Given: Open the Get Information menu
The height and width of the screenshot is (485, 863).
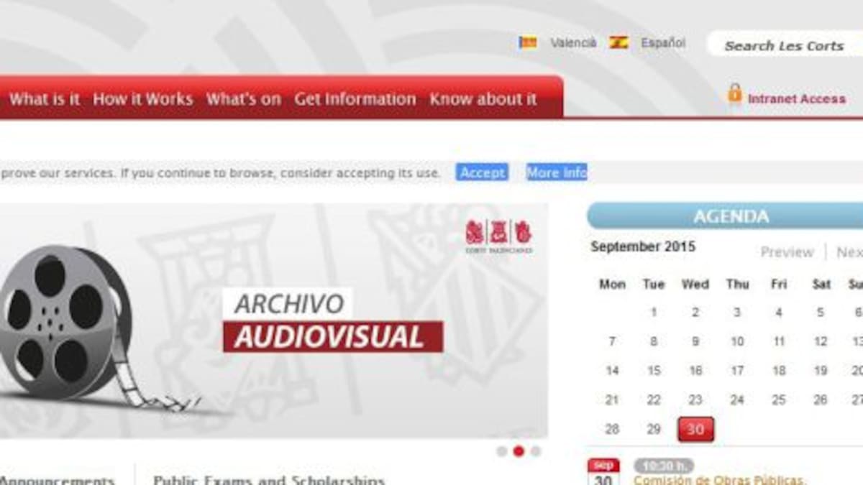Looking at the screenshot, I should 355,99.
